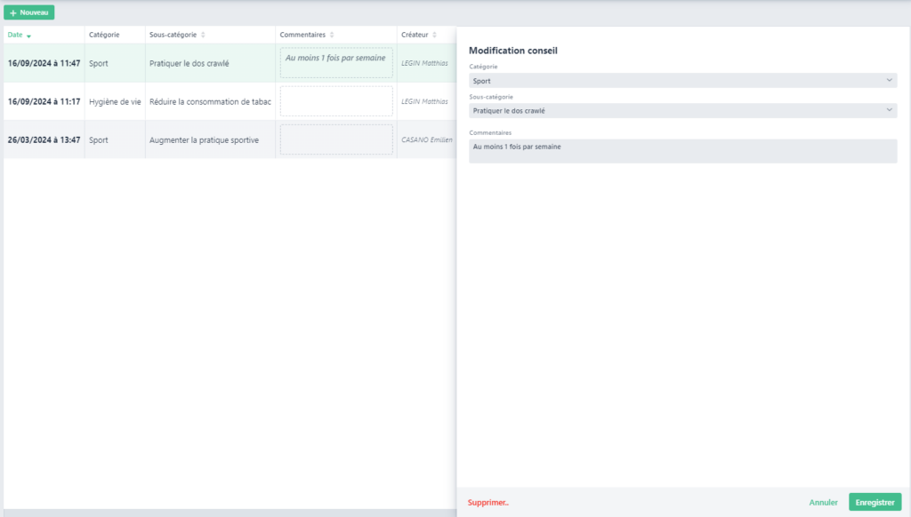Screen dimensions: 911x517
Task: Select the entry dated 16/09/2024 à 11:47
Action: coord(44,64)
